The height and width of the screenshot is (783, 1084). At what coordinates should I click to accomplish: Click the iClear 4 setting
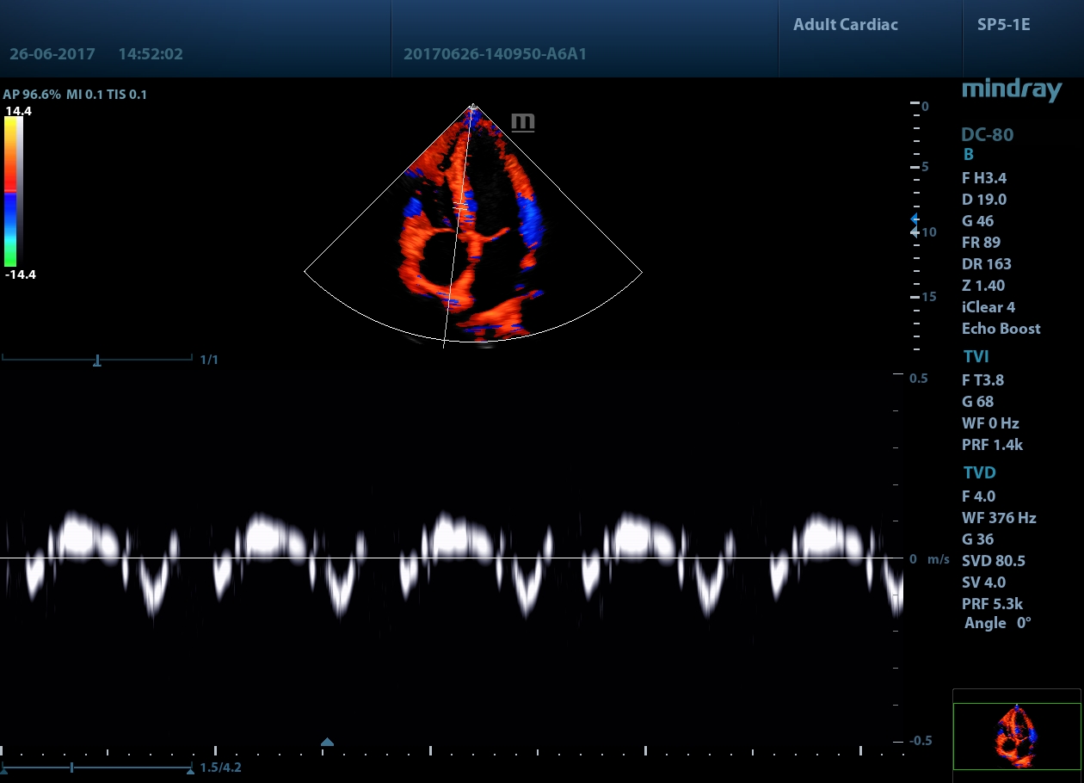coord(988,307)
